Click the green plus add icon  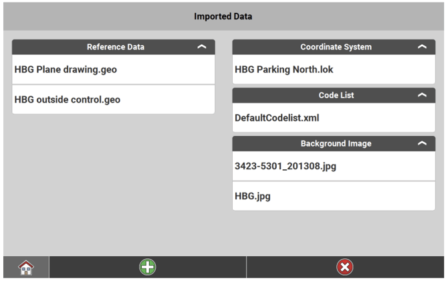pyautogui.click(x=147, y=268)
